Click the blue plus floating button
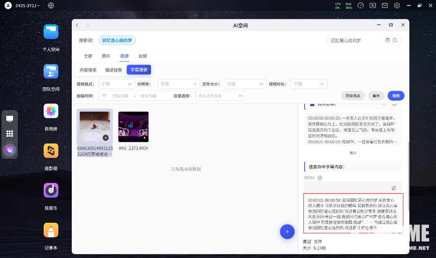The width and height of the screenshot is (436, 258). [x=287, y=231]
